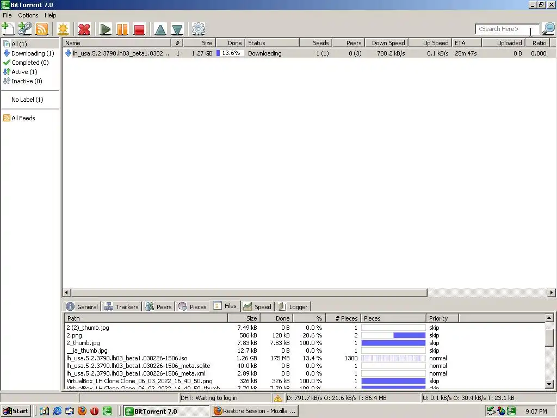Launch Firefox from quick launch
Viewport: 557px width, 418px height.
pos(82,411)
